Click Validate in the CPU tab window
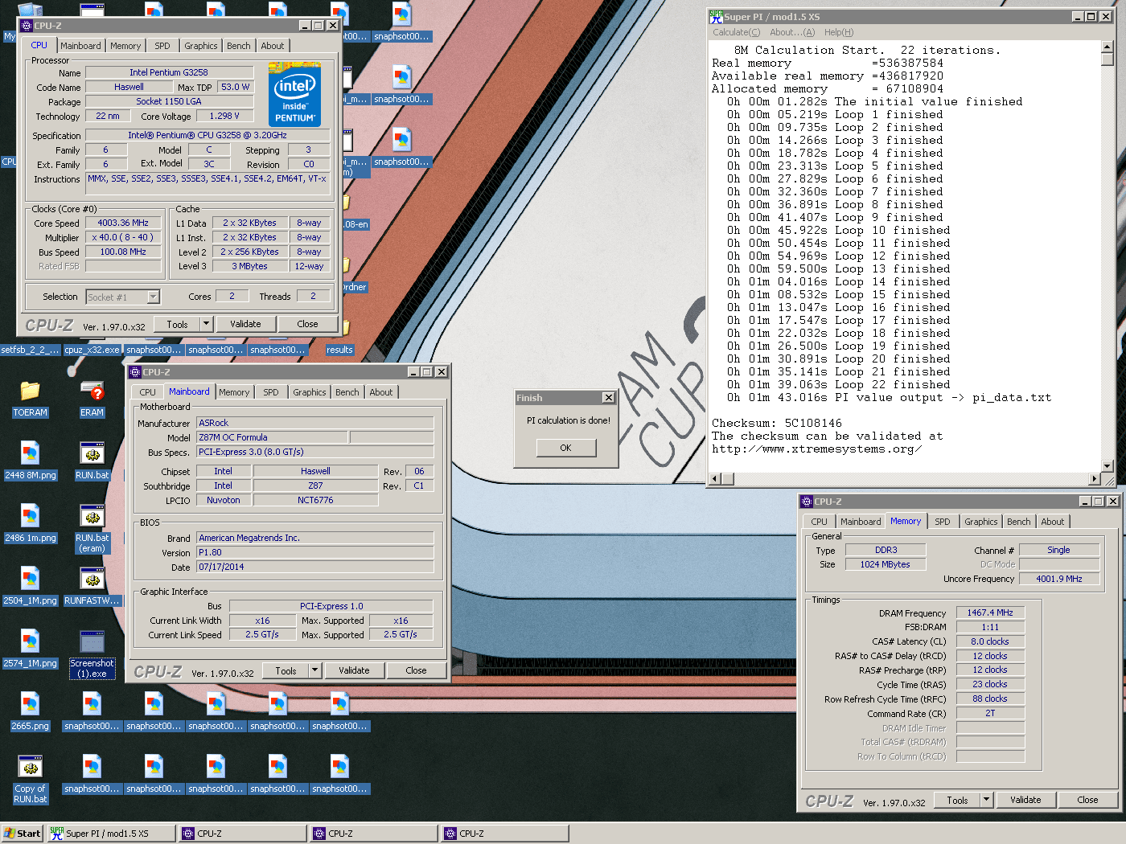 click(x=245, y=324)
